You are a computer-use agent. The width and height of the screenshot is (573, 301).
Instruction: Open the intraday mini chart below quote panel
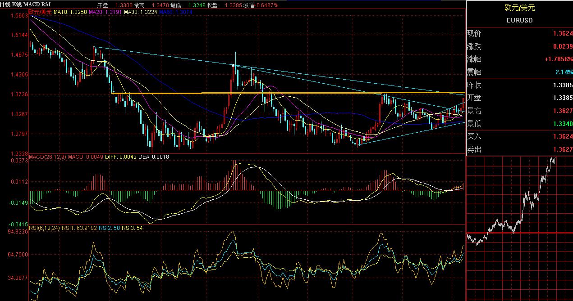pyautogui.click(x=519, y=229)
